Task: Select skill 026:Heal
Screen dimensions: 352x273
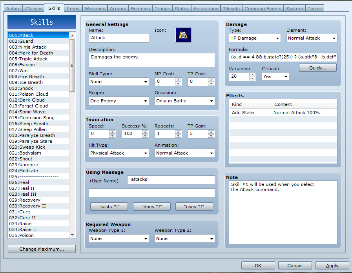Action: [x=38, y=182]
